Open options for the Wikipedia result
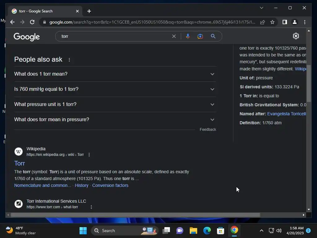Viewport: 317px width, 238px height. pyautogui.click(x=89, y=155)
